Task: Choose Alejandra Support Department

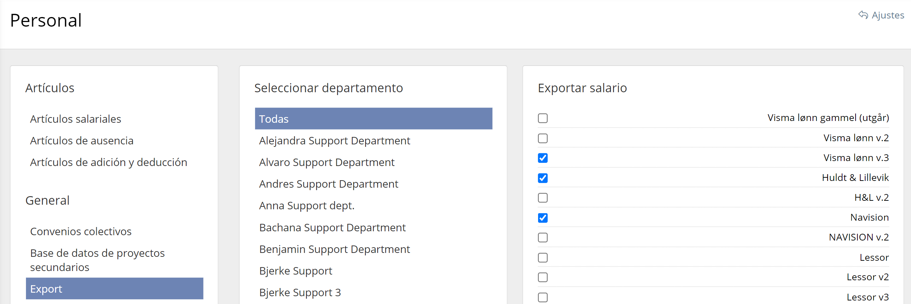Action: [x=335, y=140]
